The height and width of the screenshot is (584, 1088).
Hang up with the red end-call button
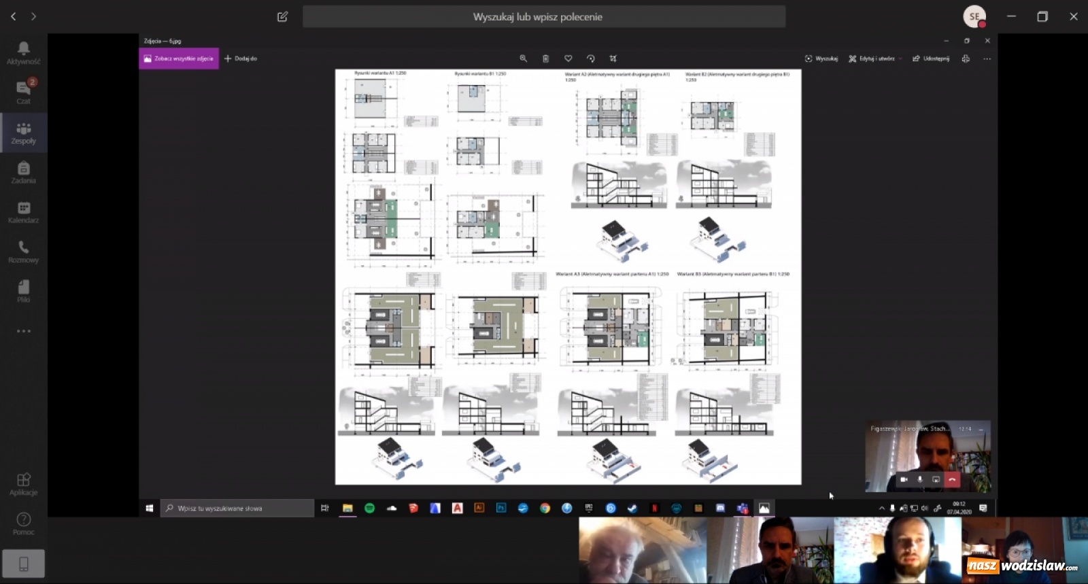pos(952,479)
